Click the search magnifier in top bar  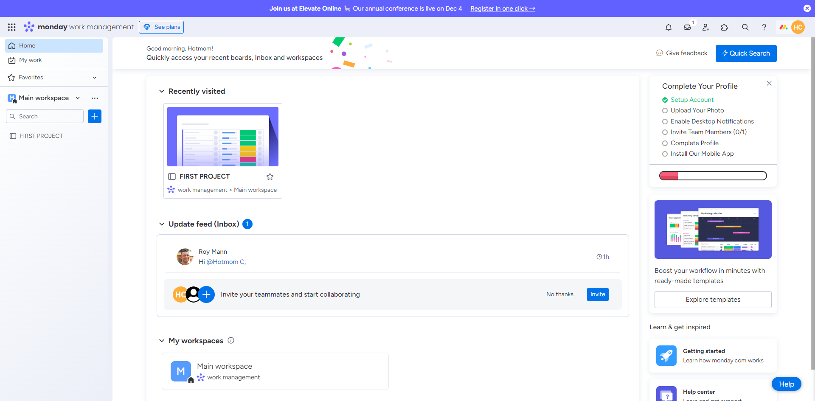point(745,27)
